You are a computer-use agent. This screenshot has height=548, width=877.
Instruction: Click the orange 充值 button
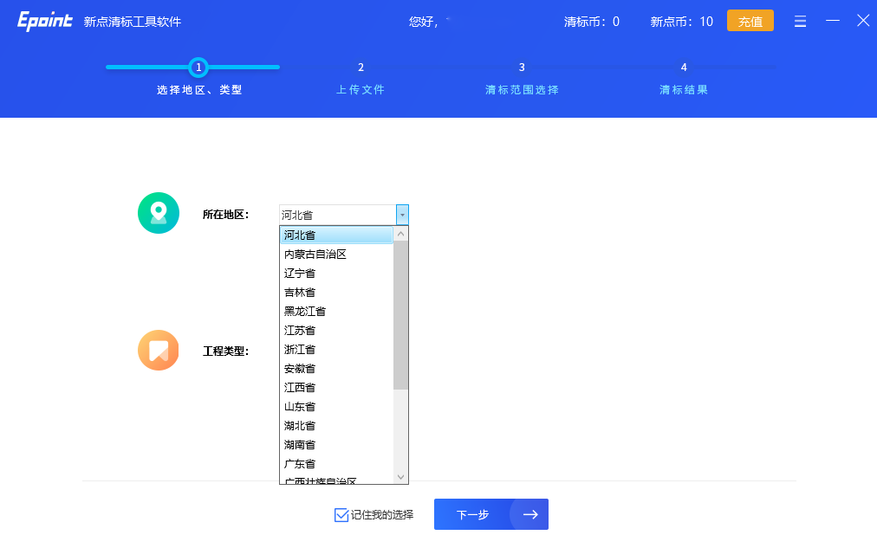(x=750, y=21)
